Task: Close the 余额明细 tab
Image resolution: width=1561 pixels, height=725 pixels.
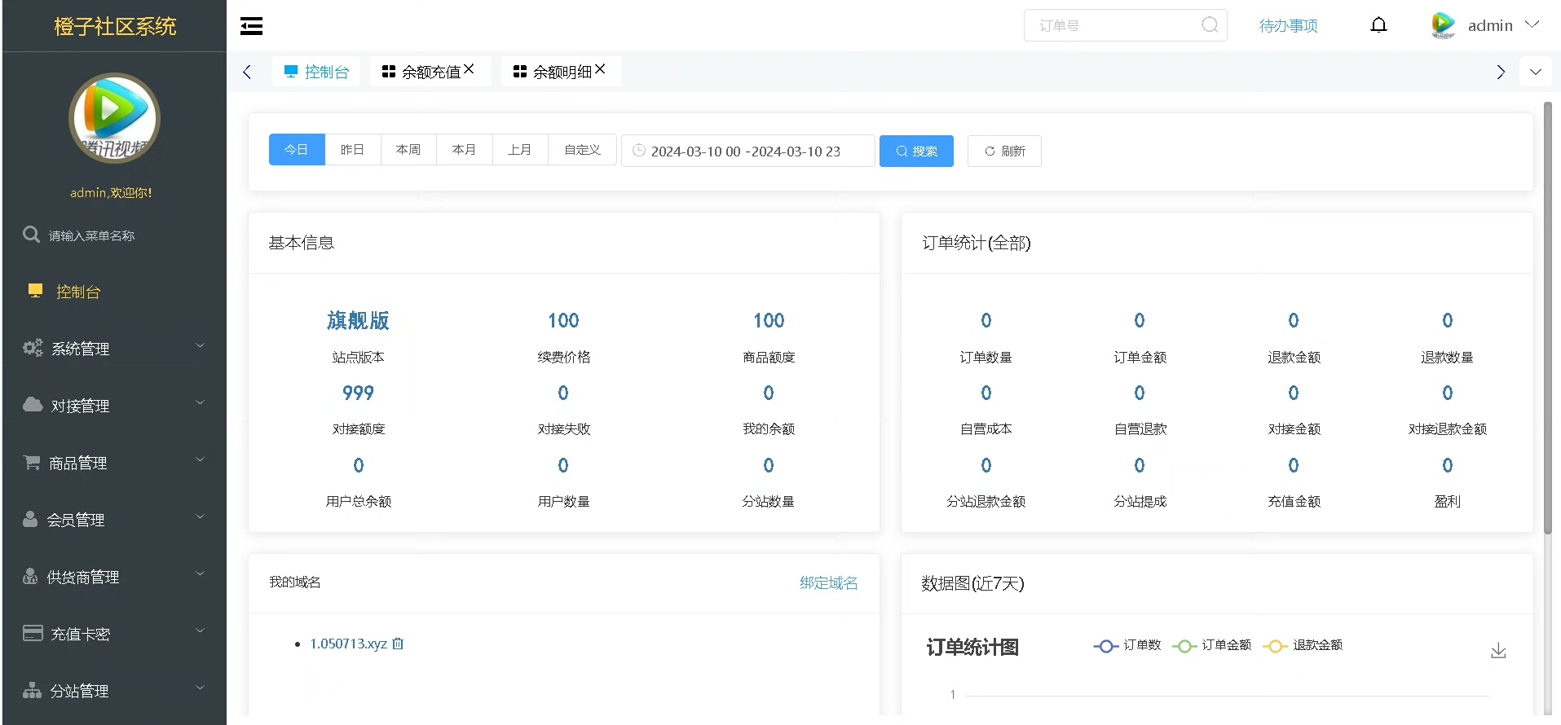Action: point(600,70)
